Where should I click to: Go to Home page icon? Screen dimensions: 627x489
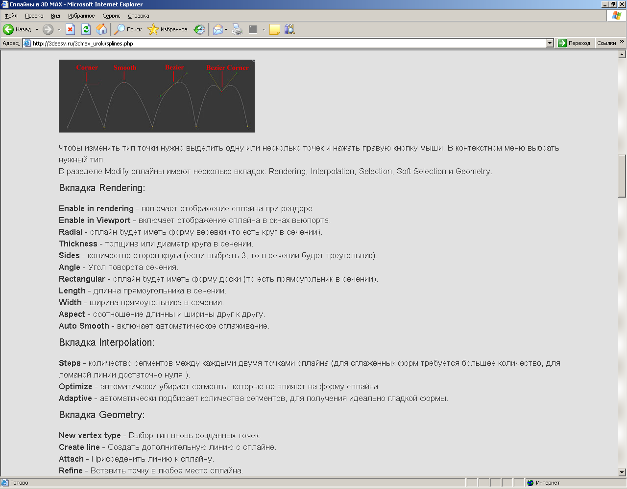tap(101, 29)
